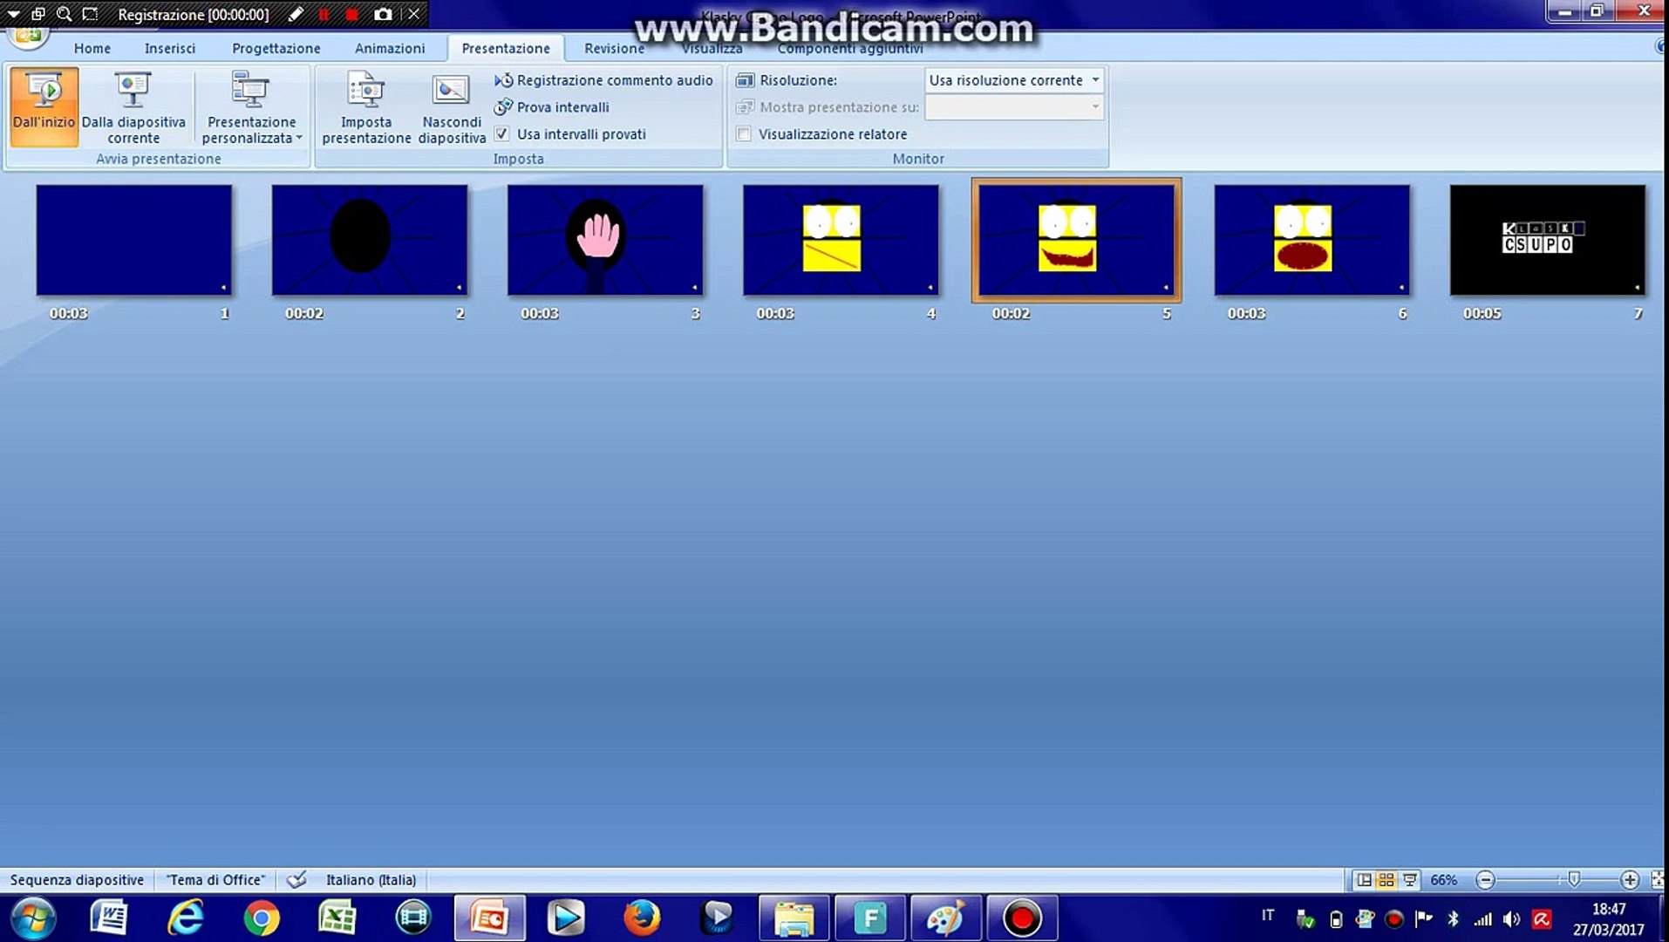Open the Bandicam menu arrow

[x=13, y=14]
